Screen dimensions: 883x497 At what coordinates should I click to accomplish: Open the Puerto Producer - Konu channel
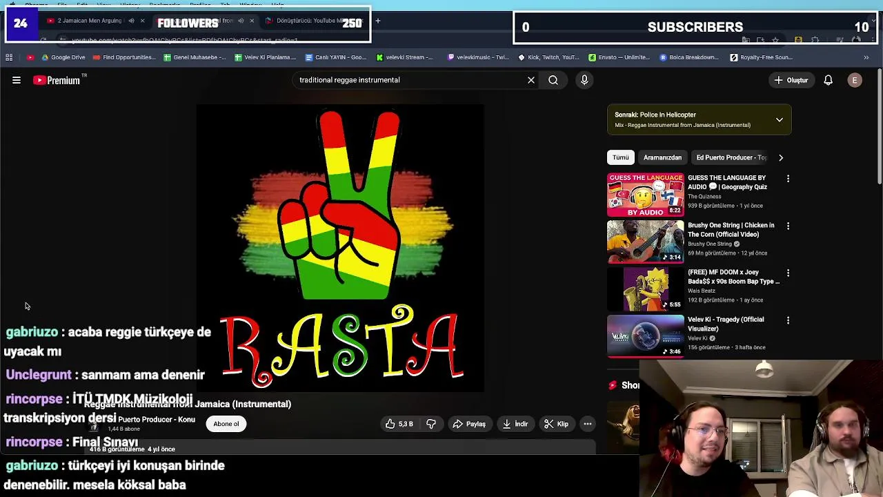point(157,419)
